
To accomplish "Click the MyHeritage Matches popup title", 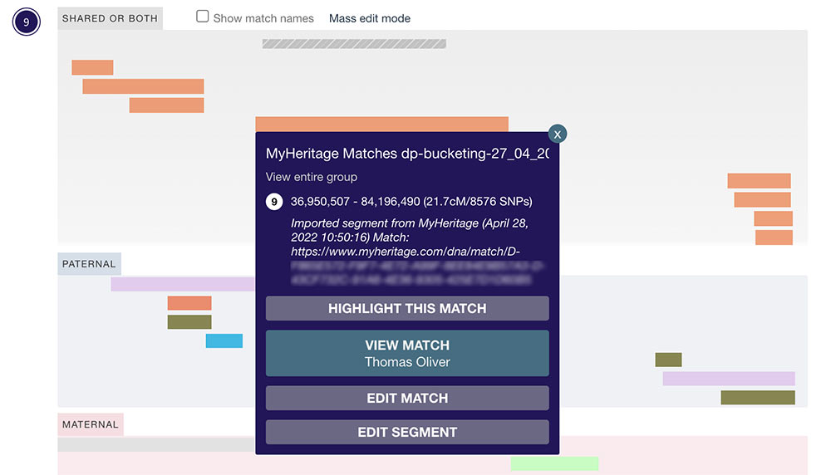I will pyautogui.click(x=407, y=154).
